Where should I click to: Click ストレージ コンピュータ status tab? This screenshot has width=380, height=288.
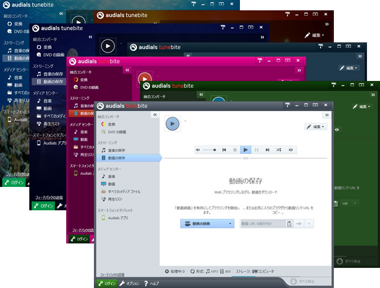click(x=255, y=271)
